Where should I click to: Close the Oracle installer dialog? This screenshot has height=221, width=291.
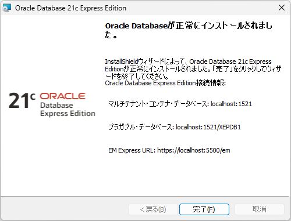pyautogui.click(x=282, y=8)
